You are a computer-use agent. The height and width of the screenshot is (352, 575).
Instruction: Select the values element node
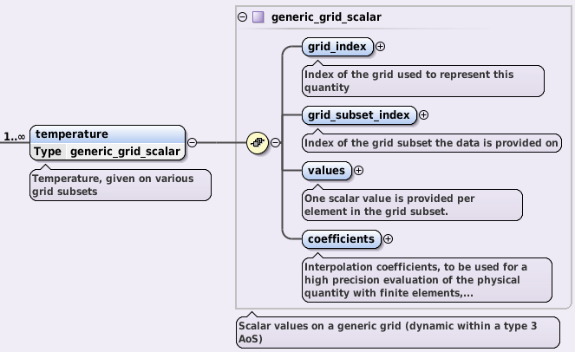click(x=326, y=171)
